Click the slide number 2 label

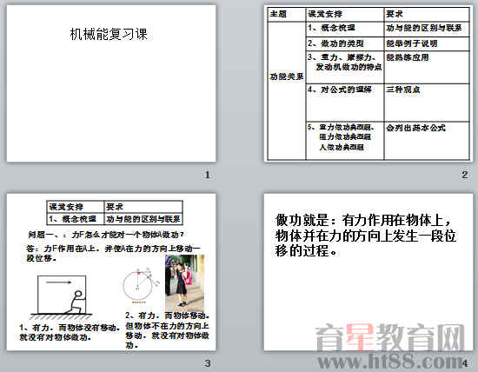[x=465, y=175]
